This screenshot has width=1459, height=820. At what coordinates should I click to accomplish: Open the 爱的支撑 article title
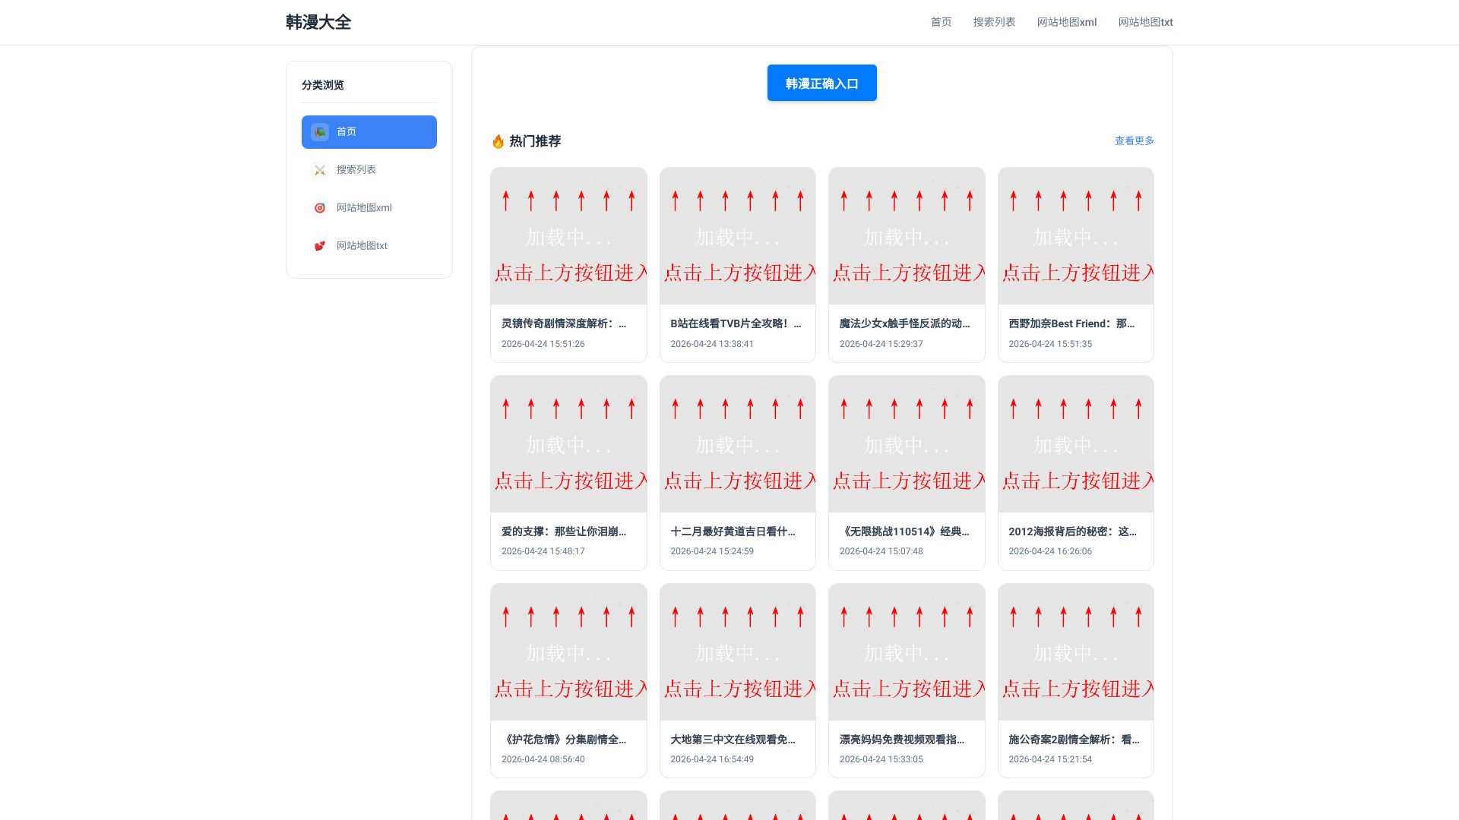(x=564, y=531)
